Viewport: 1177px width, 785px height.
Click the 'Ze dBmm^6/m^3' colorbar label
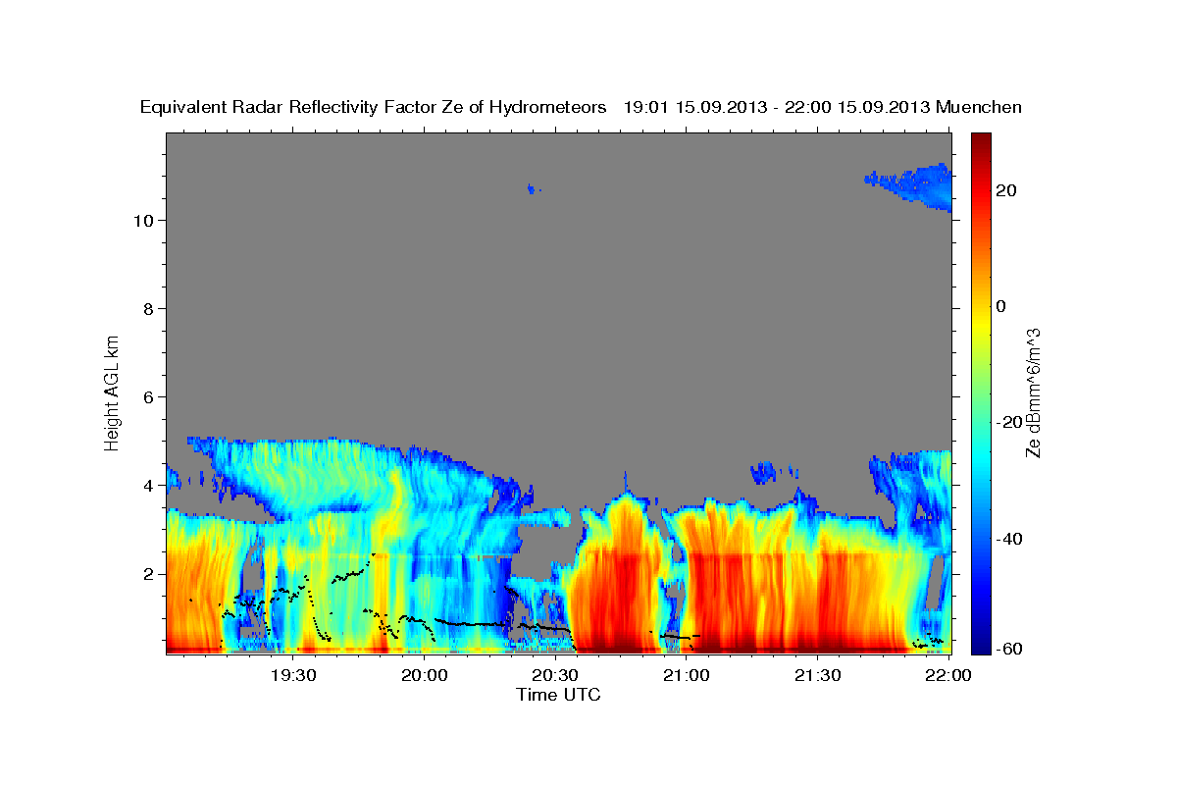point(1032,392)
